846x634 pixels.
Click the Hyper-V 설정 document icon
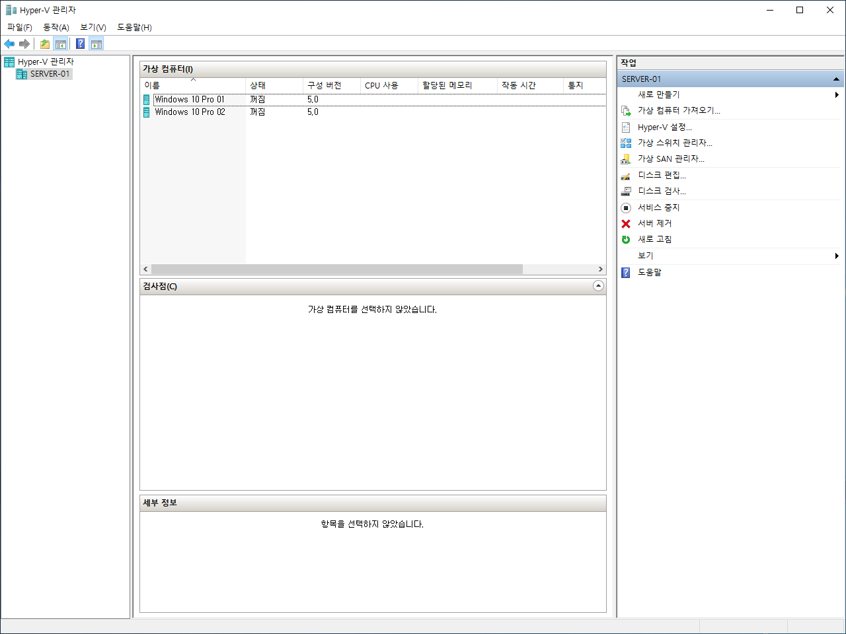pos(626,127)
